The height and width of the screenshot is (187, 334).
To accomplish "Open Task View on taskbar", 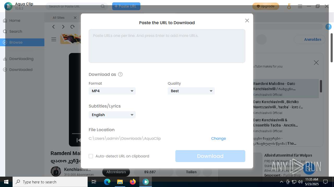I will point(94,182).
